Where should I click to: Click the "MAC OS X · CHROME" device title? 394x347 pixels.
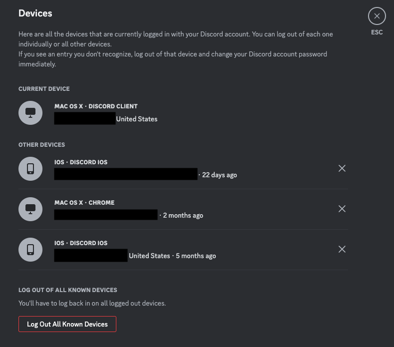click(84, 203)
